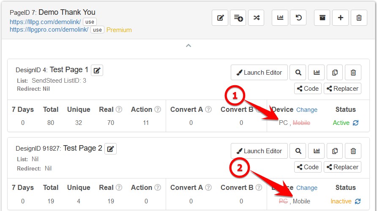377x211 pixels.
Task: Open Replacer for Test Page 2
Action: click(342, 167)
